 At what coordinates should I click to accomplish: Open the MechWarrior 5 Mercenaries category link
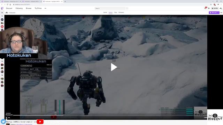click(24, 124)
